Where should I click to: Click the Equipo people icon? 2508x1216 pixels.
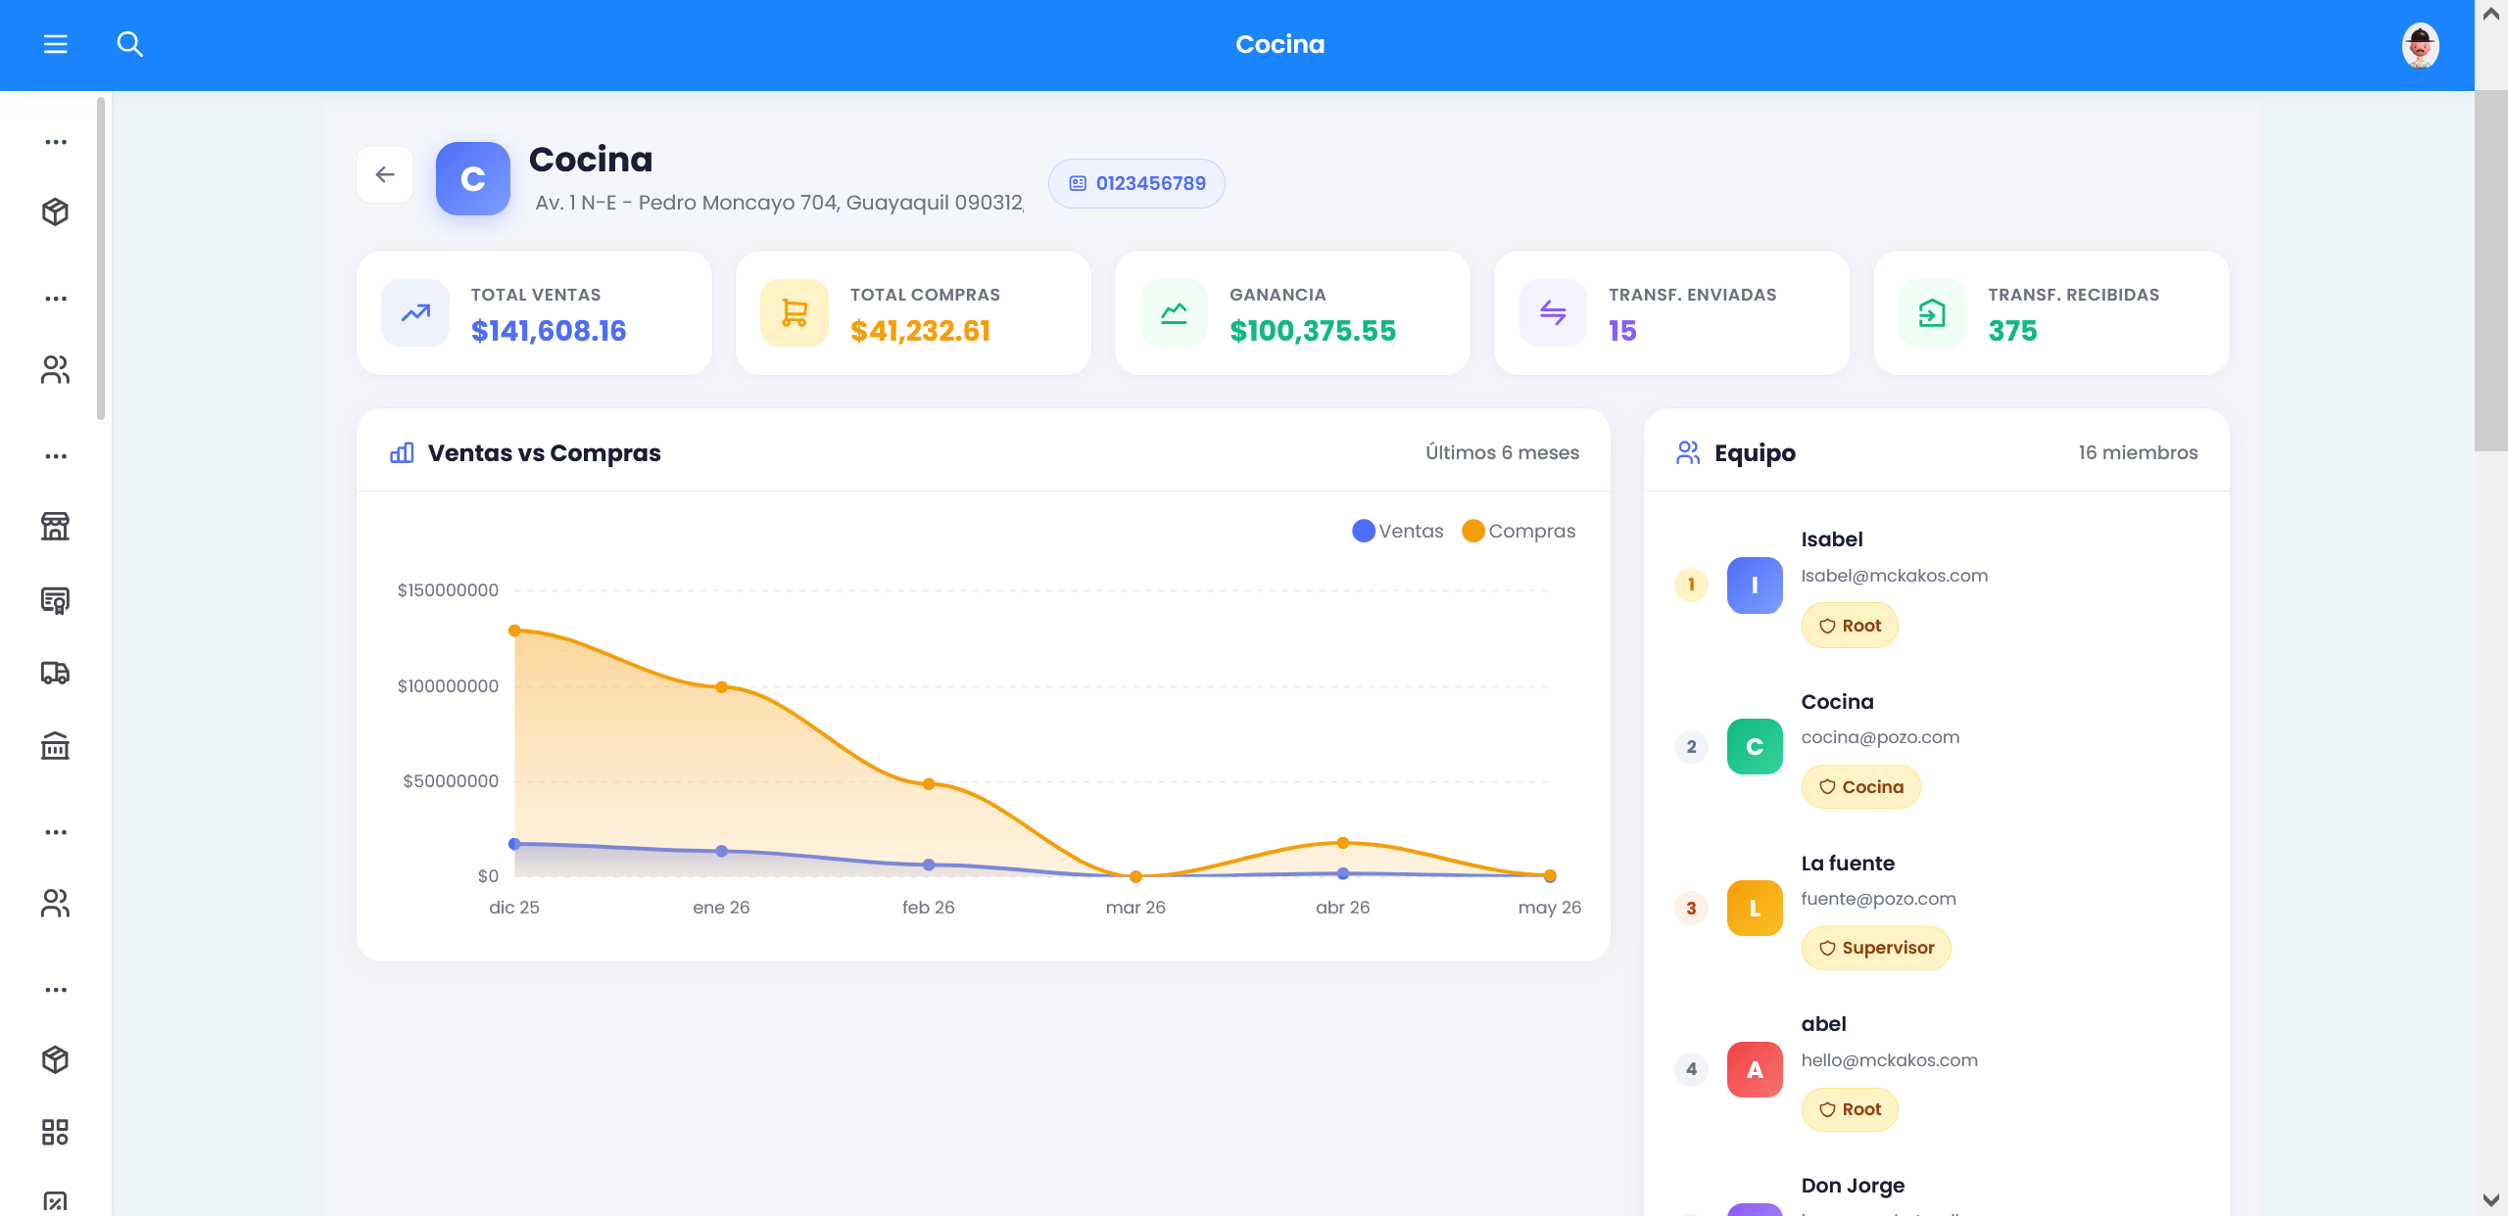point(1688,452)
